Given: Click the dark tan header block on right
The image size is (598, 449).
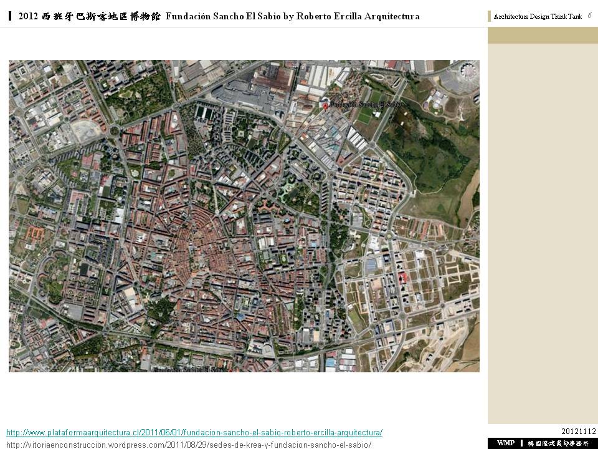Looking at the screenshot, I should tap(542, 36).
